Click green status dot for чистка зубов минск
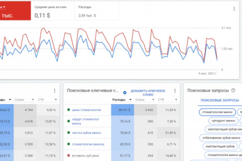 click(69, 132)
